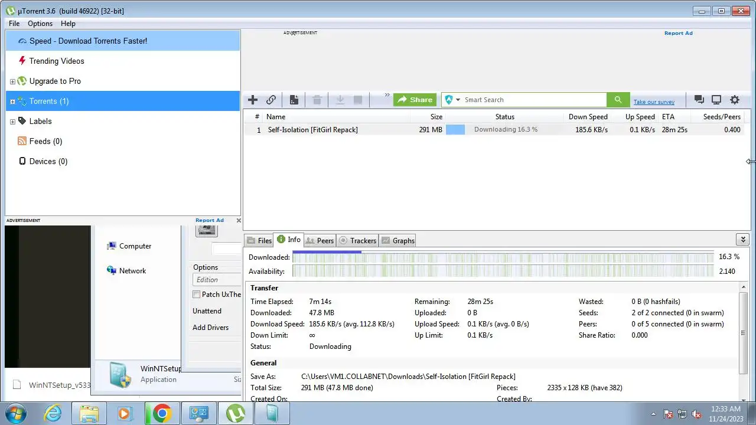Viewport: 756px width, 425px height.
Task: Collapse the detail pane with the chevron button
Action: (x=743, y=239)
